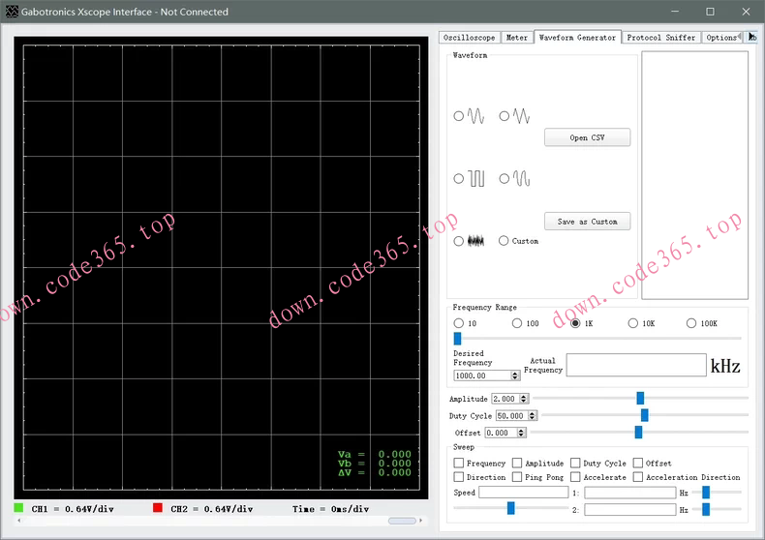Click the Offset slider handle
Image resolution: width=765 pixels, height=540 pixels.
pos(638,433)
